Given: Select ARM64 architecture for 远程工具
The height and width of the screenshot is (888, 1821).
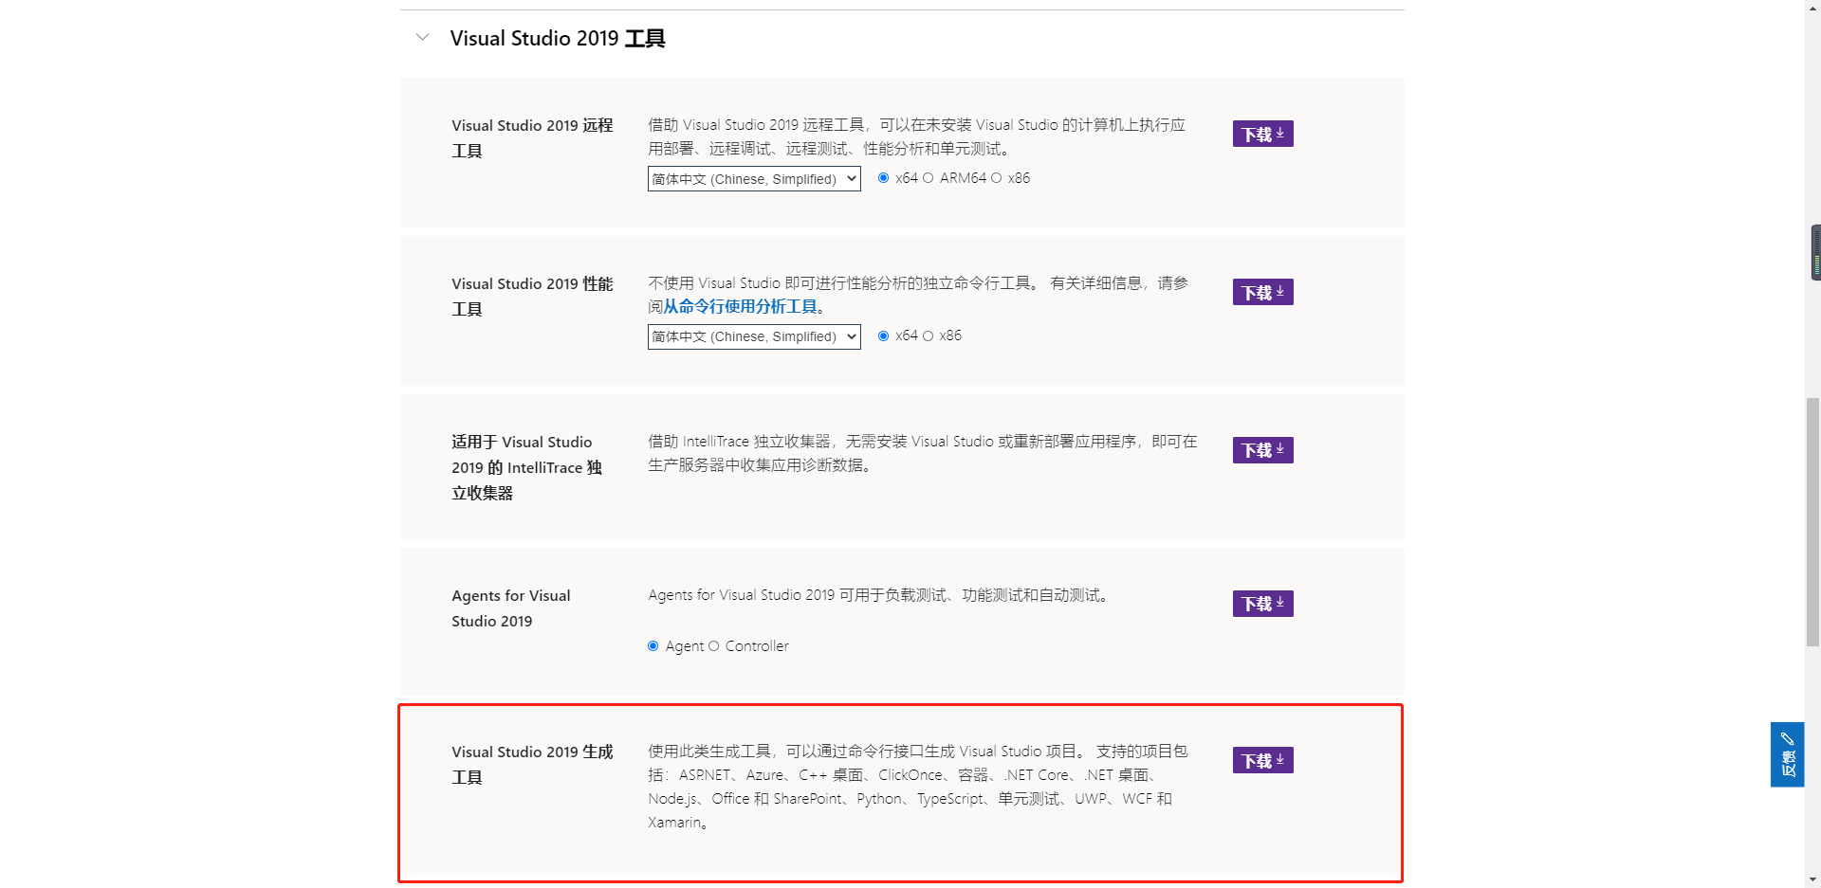Looking at the screenshot, I should point(928,178).
